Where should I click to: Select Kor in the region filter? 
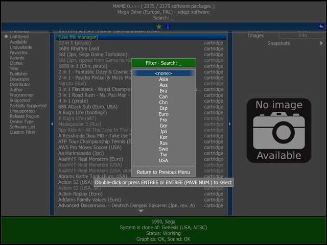pos(163,137)
